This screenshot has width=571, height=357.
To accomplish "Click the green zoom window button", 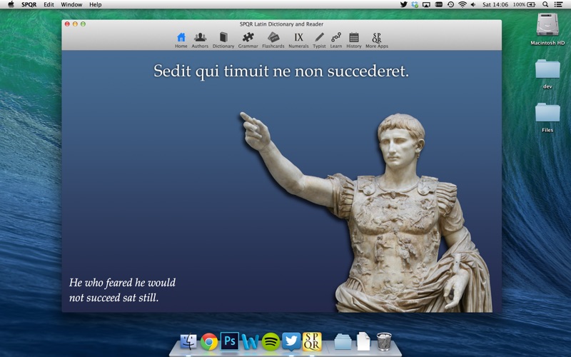I will 83,24.
